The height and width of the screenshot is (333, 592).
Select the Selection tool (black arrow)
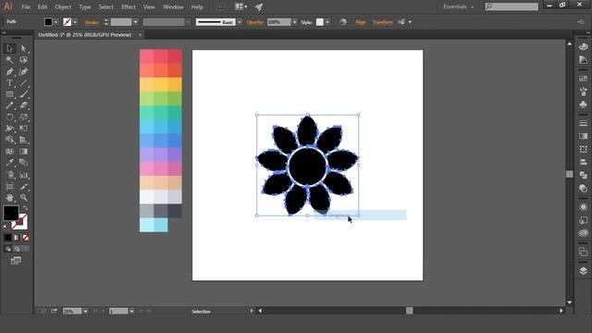[10, 48]
